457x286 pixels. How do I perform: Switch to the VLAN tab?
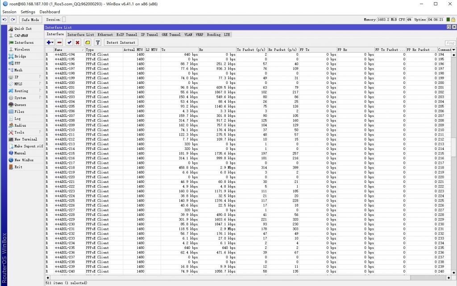coord(187,34)
